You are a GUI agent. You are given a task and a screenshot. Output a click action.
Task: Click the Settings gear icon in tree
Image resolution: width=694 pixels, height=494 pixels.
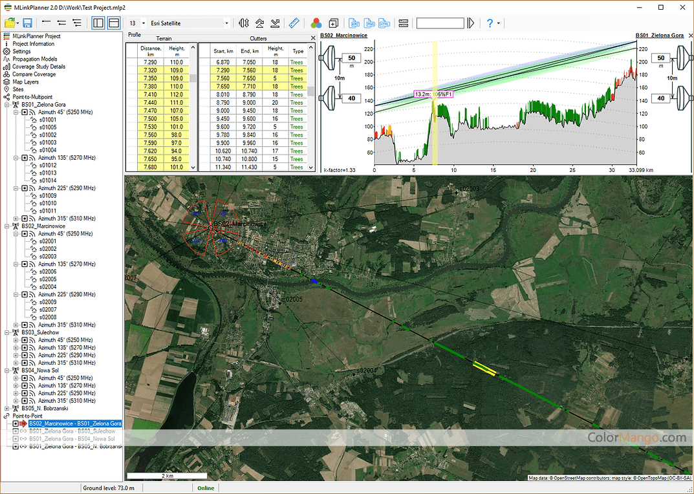coord(6,51)
